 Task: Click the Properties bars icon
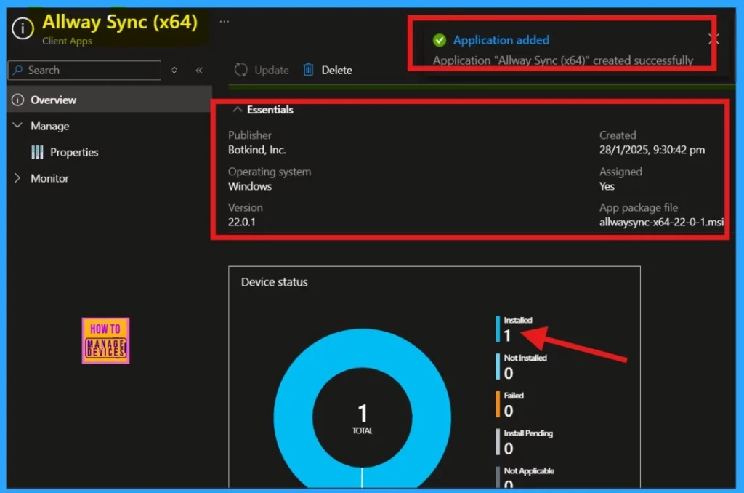point(37,152)
